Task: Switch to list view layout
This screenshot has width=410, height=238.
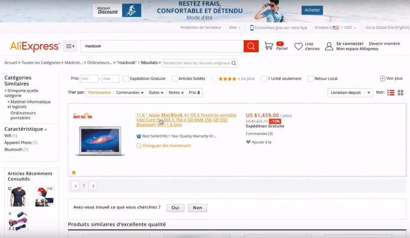Action: tap(391, 93)
